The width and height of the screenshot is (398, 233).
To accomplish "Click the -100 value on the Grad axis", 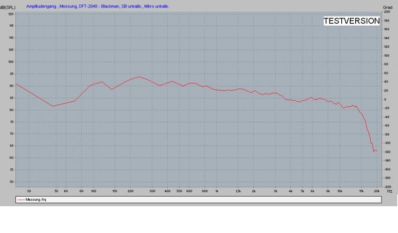I will (387, 143).
